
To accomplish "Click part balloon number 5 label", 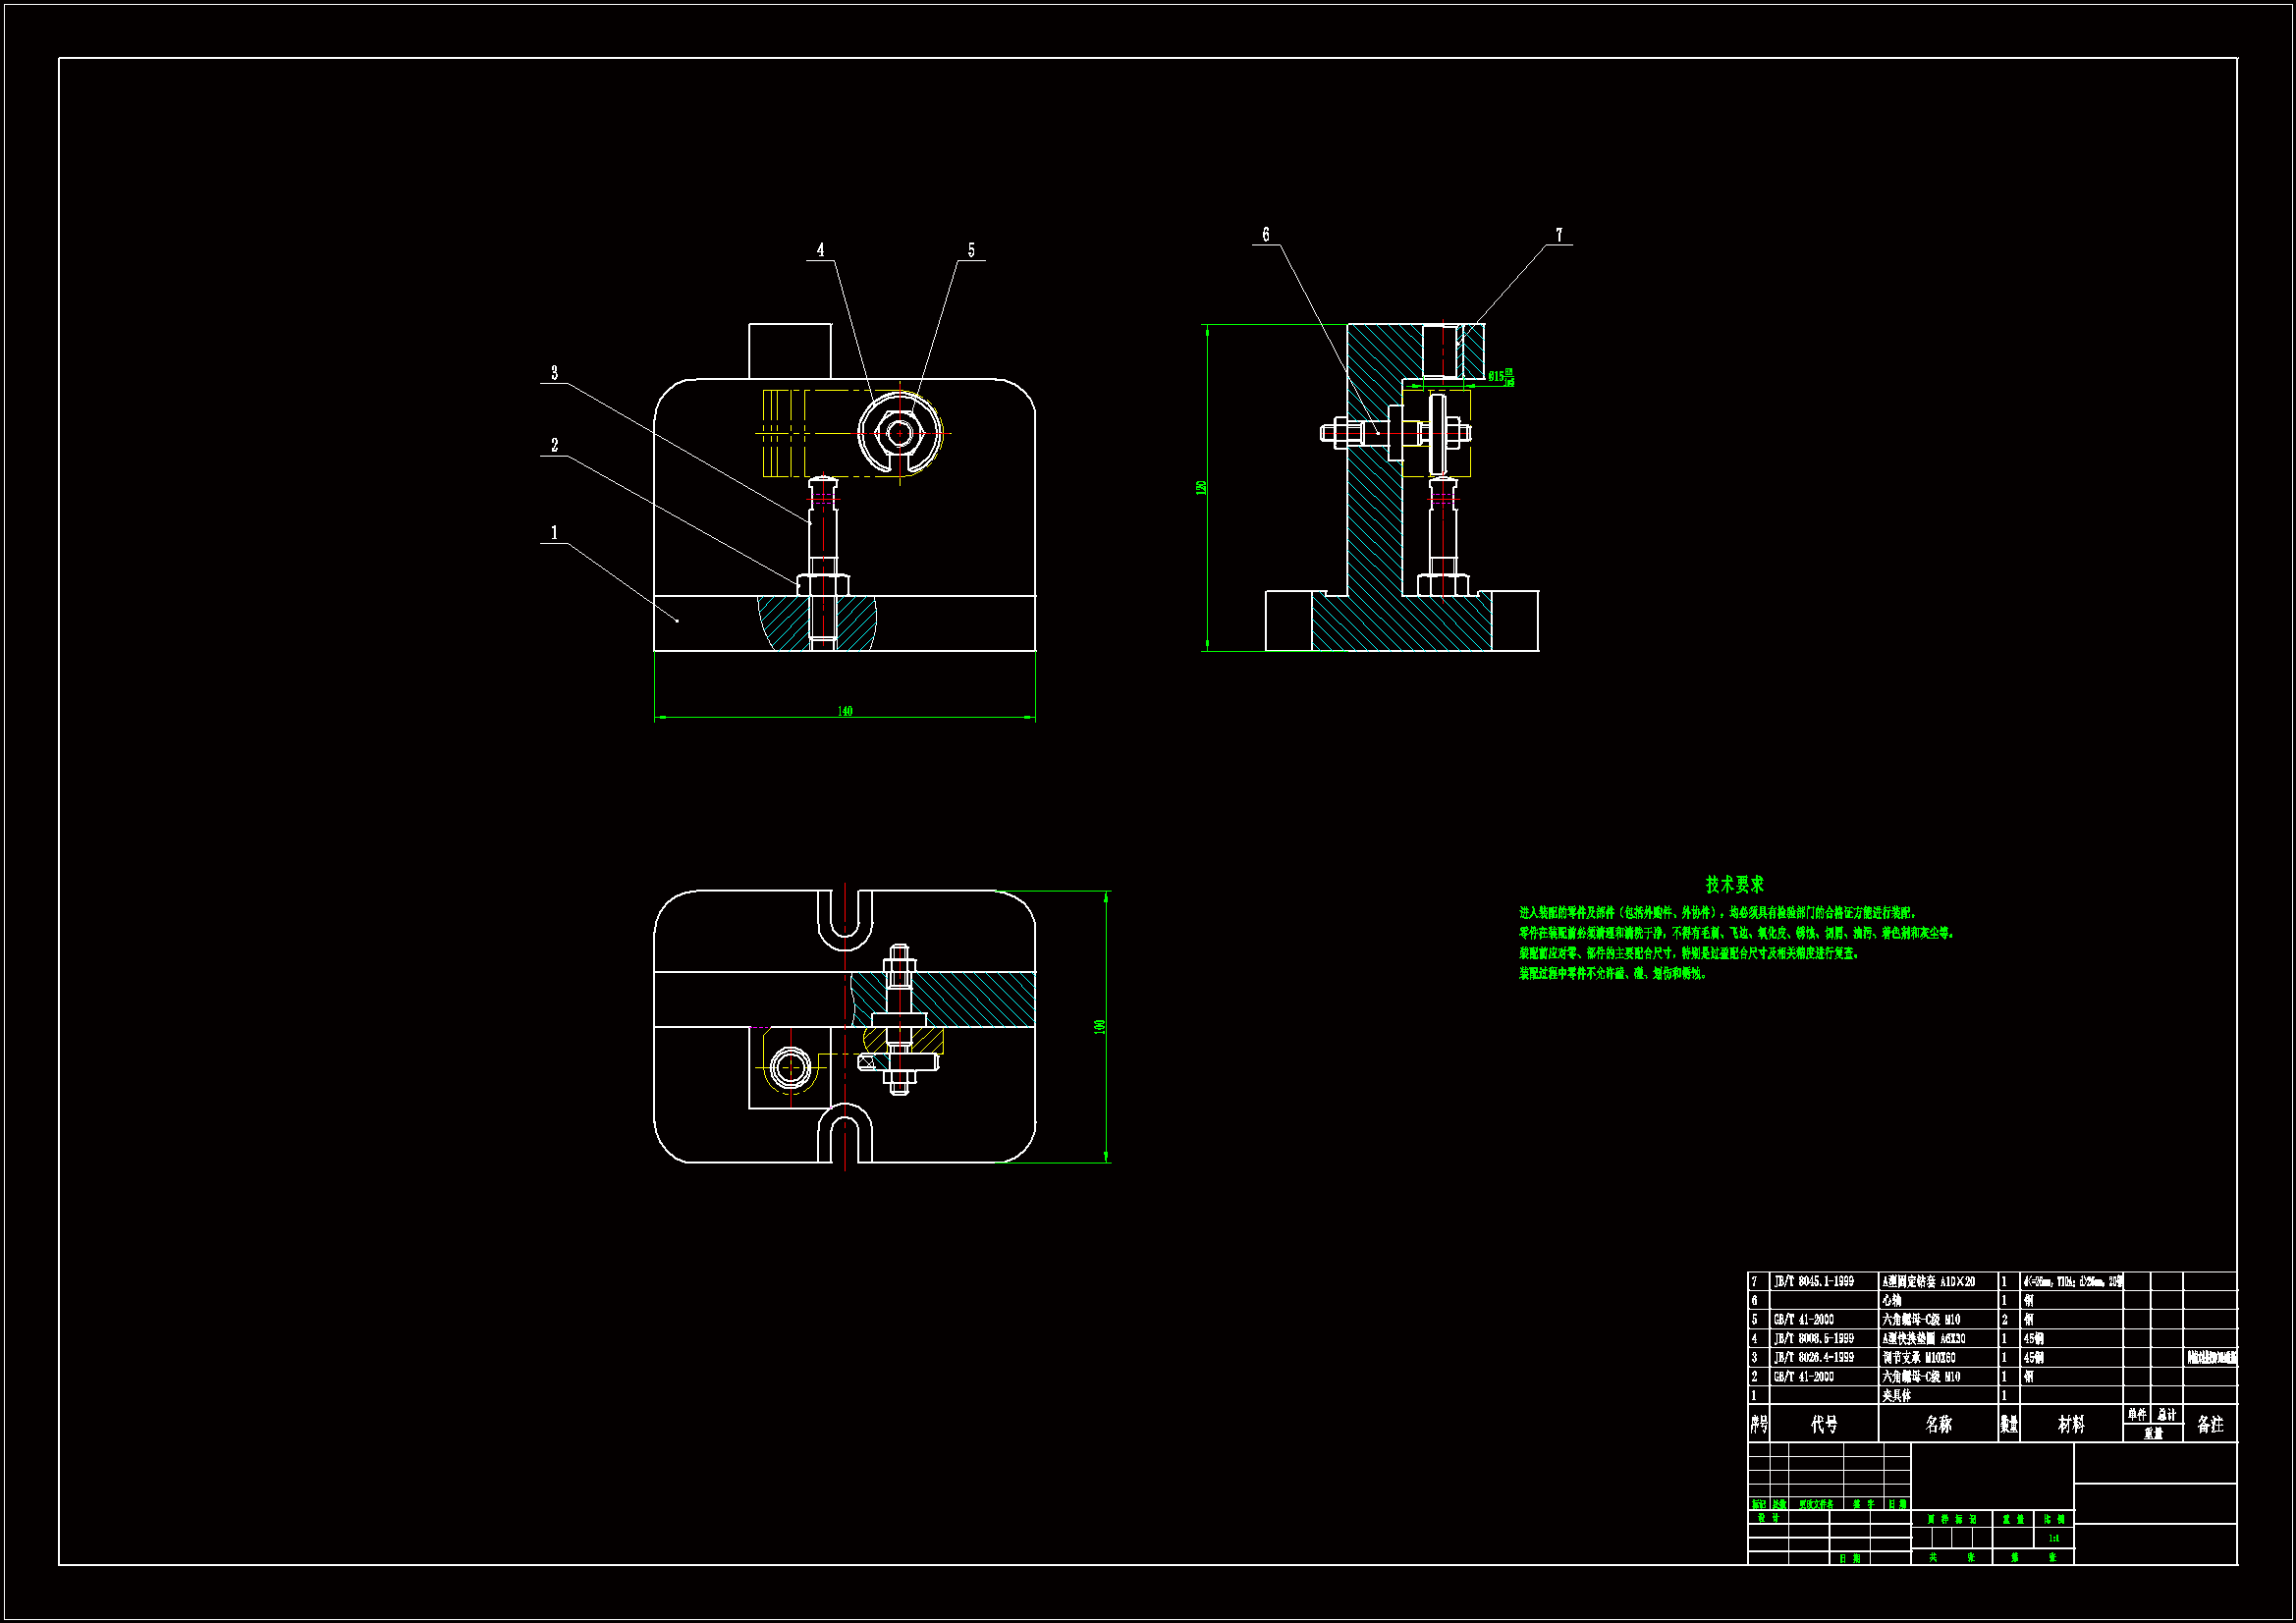I will tap(971, 250).
